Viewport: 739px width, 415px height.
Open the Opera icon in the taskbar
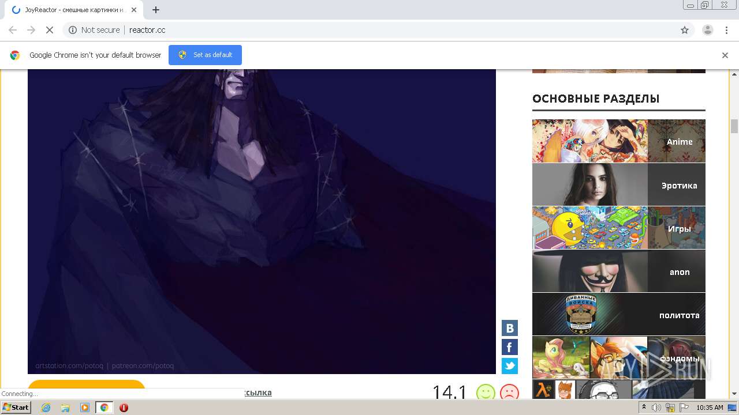tap(124, 408)
